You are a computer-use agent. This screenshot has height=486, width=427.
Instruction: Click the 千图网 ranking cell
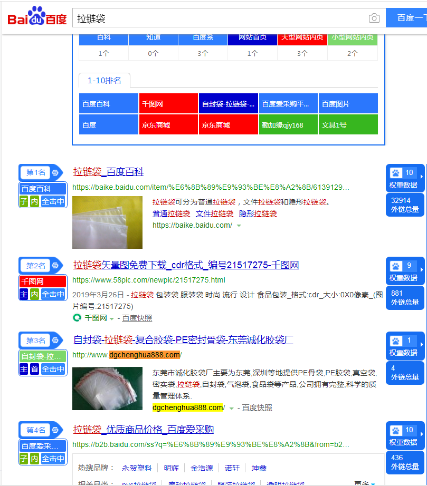coord(168,103)
